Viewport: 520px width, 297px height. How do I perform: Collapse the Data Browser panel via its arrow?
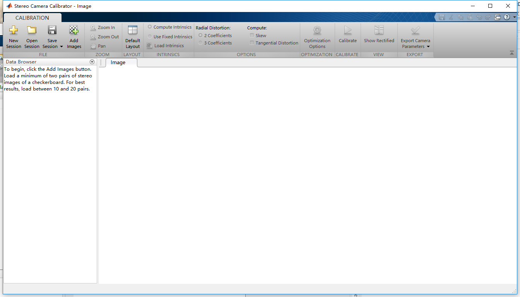click(92, 61)
